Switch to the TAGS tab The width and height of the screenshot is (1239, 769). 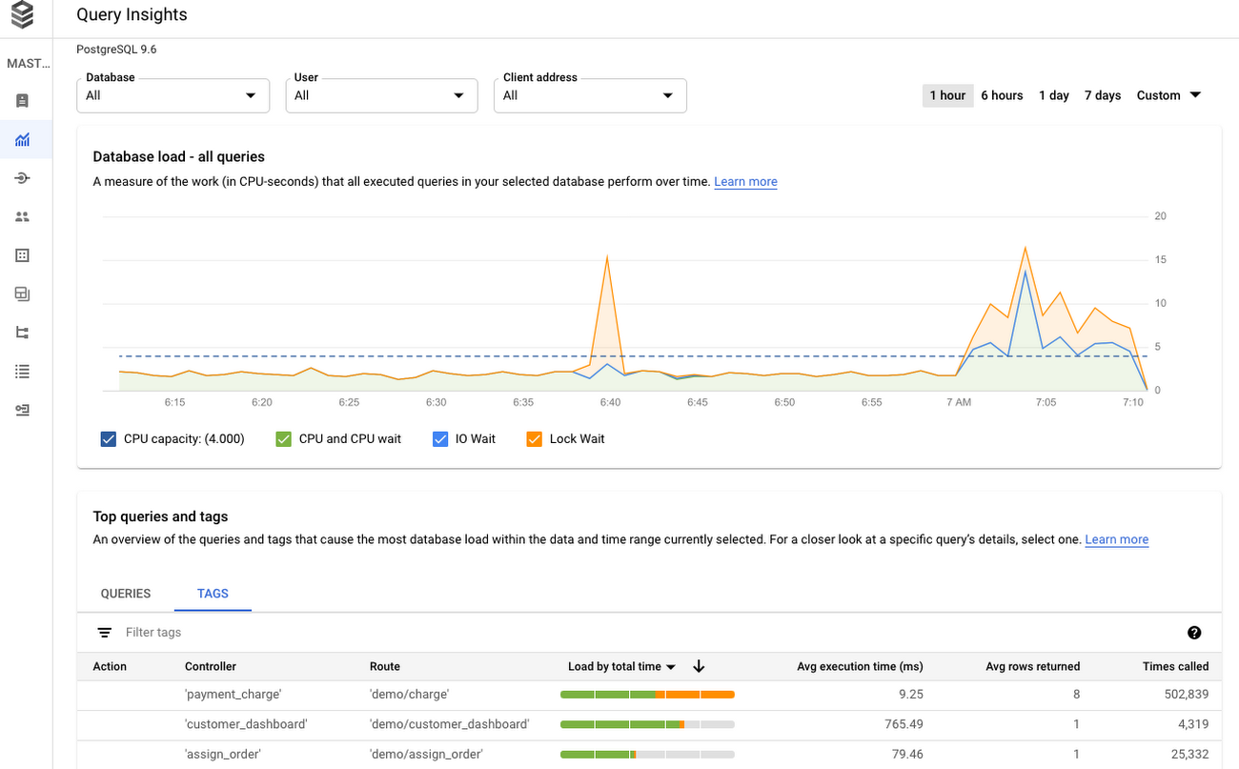point(213,594)
